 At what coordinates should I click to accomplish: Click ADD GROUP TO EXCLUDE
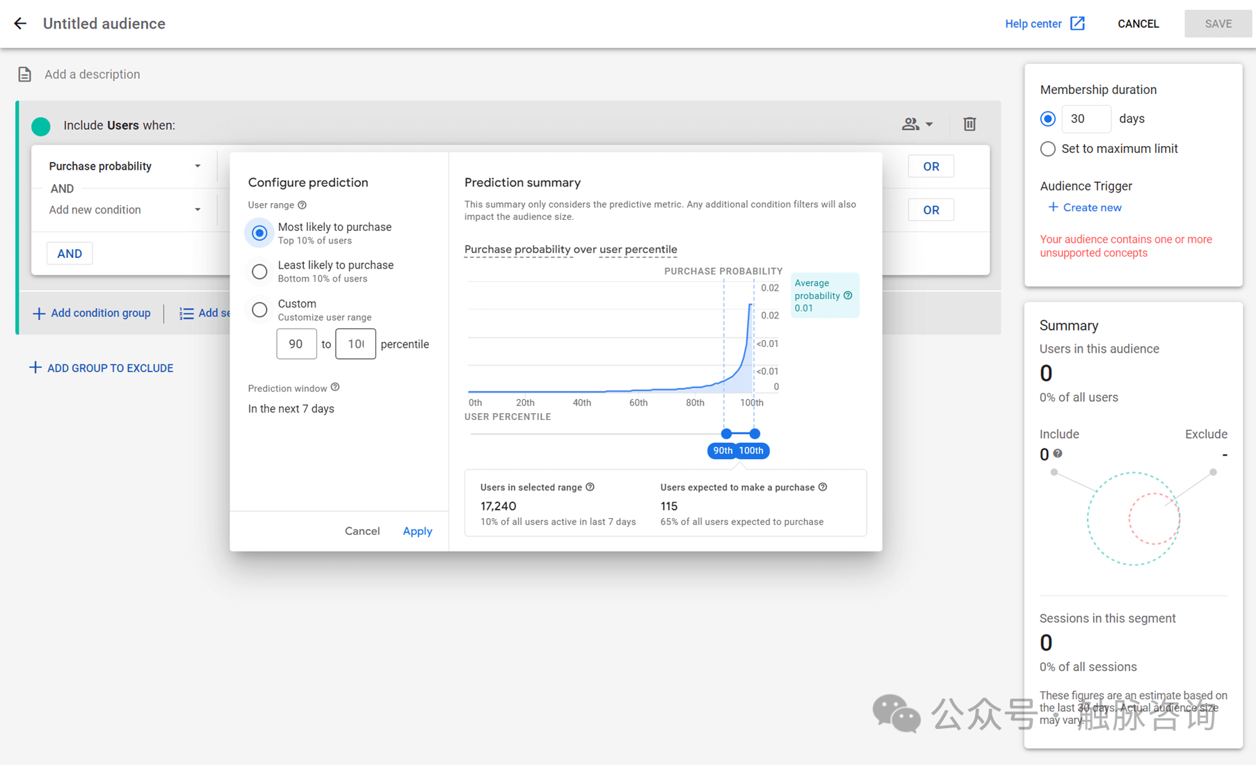(x=102, y=368)
